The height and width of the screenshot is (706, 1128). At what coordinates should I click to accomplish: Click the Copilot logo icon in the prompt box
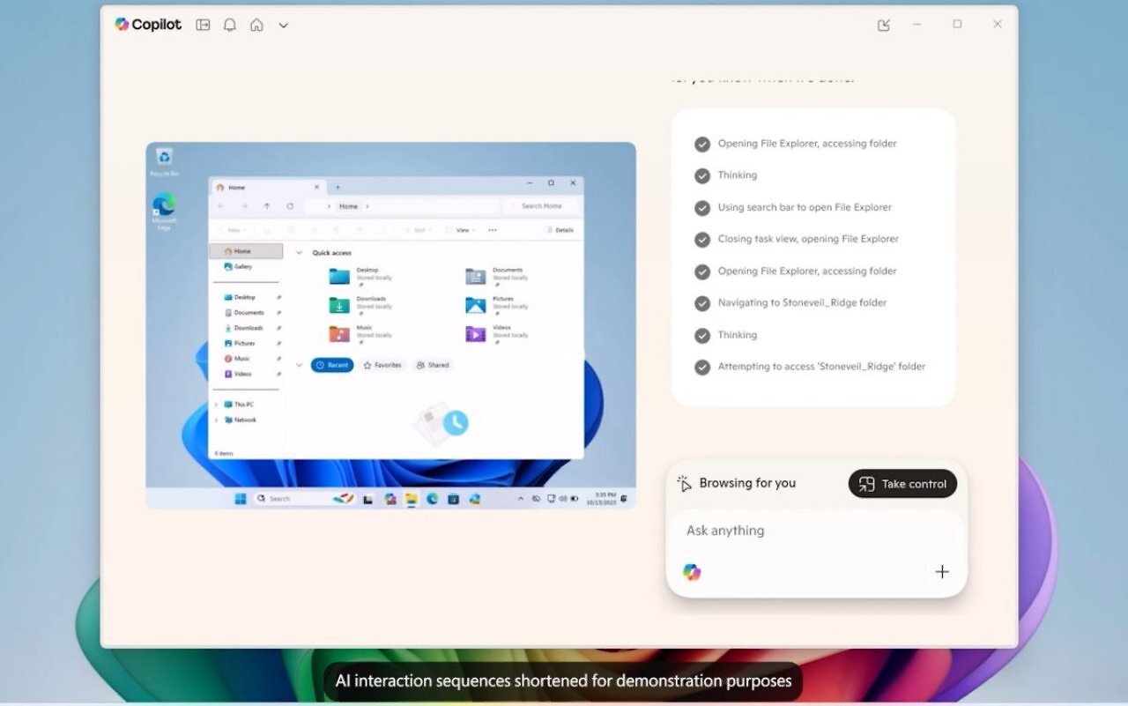(x=692, y=572)
